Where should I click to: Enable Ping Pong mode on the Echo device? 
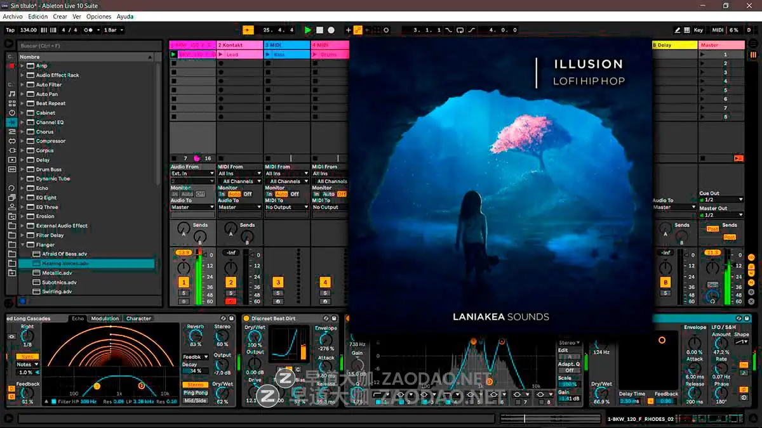pyautogui.click(x=195, y=392)
